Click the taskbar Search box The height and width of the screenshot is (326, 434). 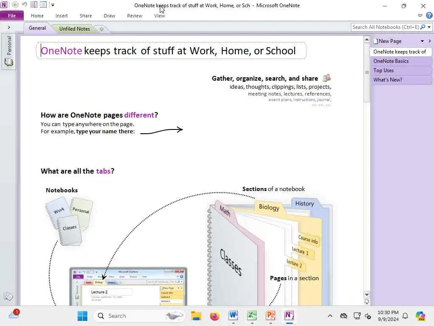click(140, 316)
